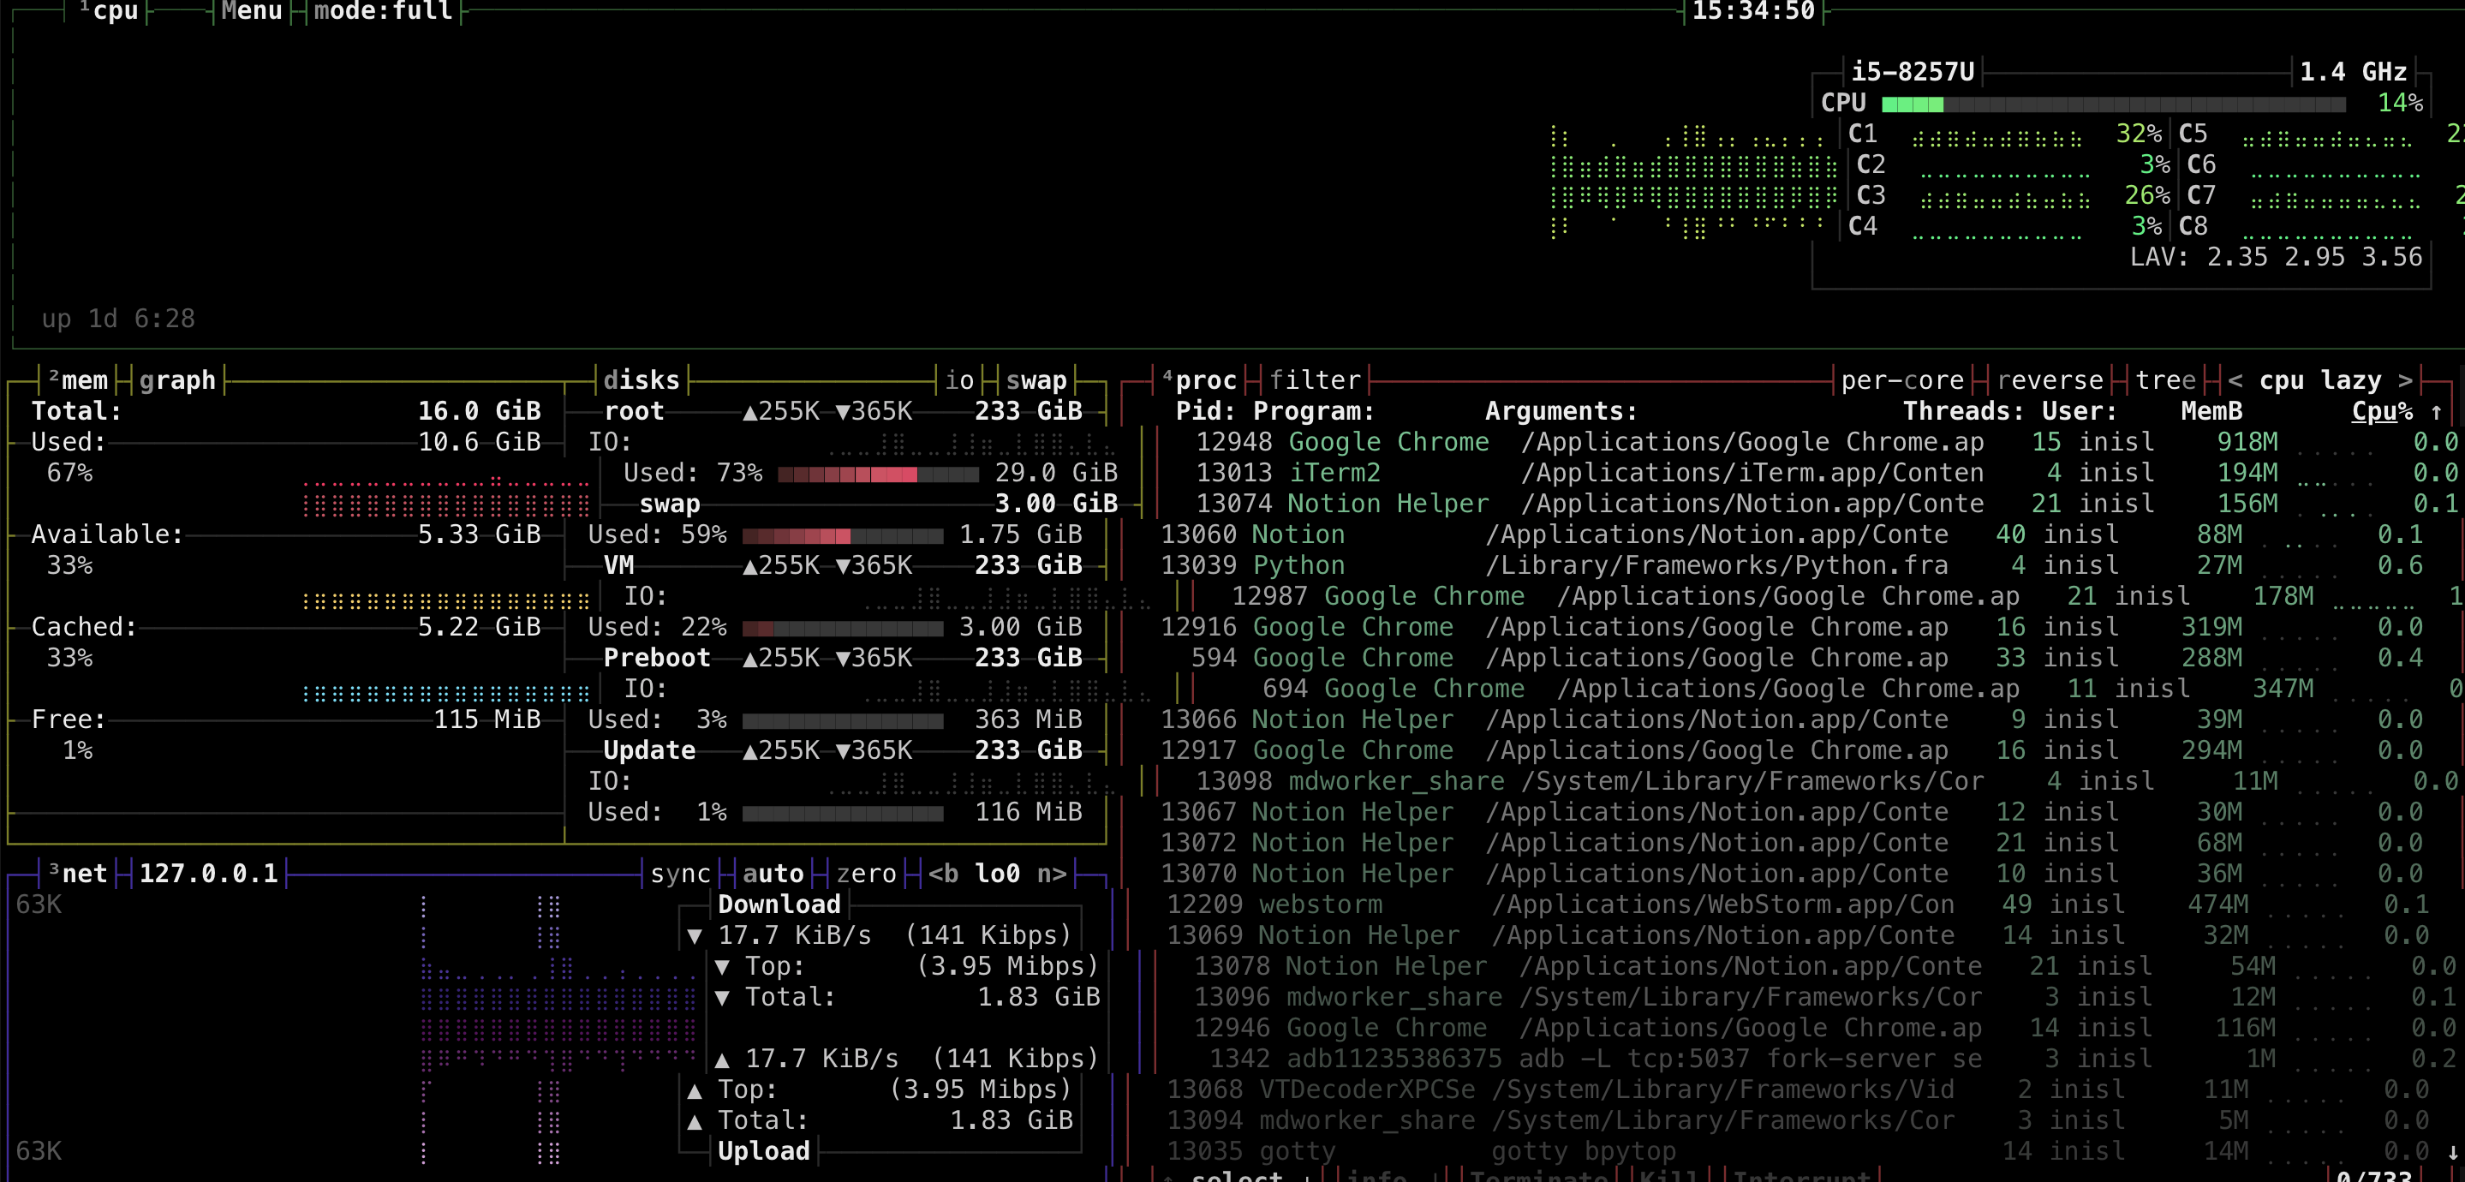The image size is (2465, 1182).
Task: Select previous sort column with left arrow
Action: [2235, 381]
